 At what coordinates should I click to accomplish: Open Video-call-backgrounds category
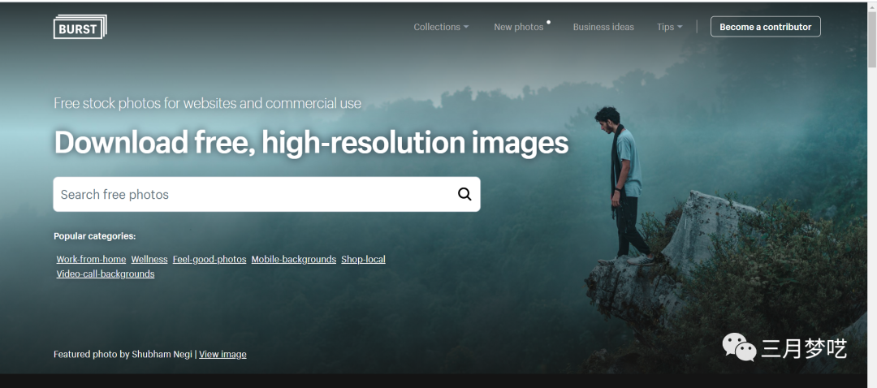(x=105, y=274)
